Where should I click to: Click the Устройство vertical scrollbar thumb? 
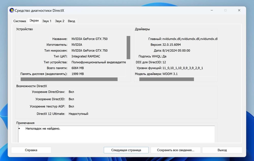[x=129, y=48]
